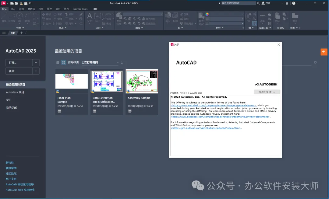The height and width of the screenshot is (199, 329).
Task: Expand the 特性 panel title
Action: [219, 28]
